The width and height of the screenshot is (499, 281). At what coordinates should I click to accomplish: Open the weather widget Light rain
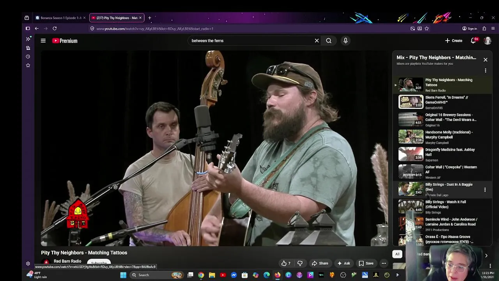37,275
